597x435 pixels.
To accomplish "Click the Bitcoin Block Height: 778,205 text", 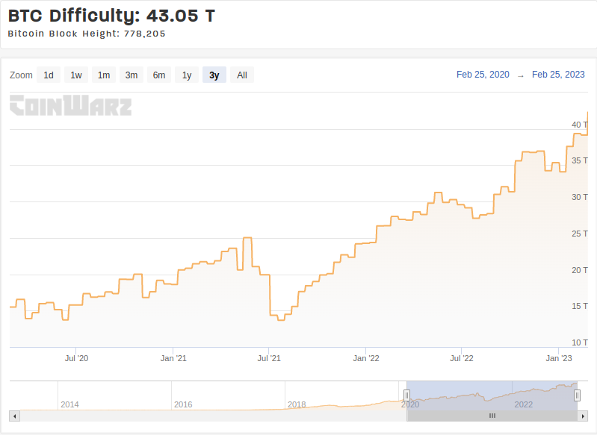I will click(x=87, y=34).
